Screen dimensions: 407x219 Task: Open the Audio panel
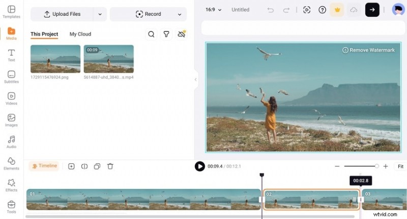tap(11, 142)
